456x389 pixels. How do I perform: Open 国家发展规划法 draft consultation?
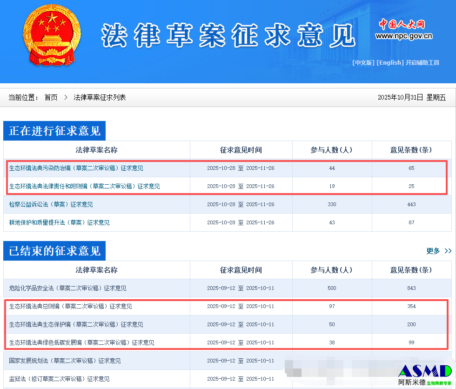(x=65, y=361)
